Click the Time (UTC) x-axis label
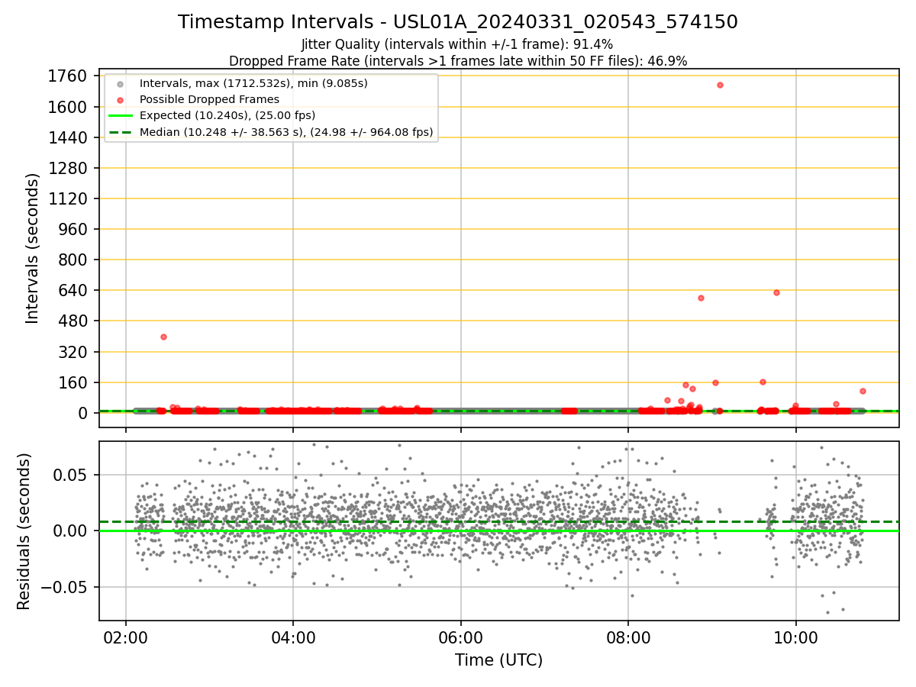The image size is (916, 687). pos(498,660)
